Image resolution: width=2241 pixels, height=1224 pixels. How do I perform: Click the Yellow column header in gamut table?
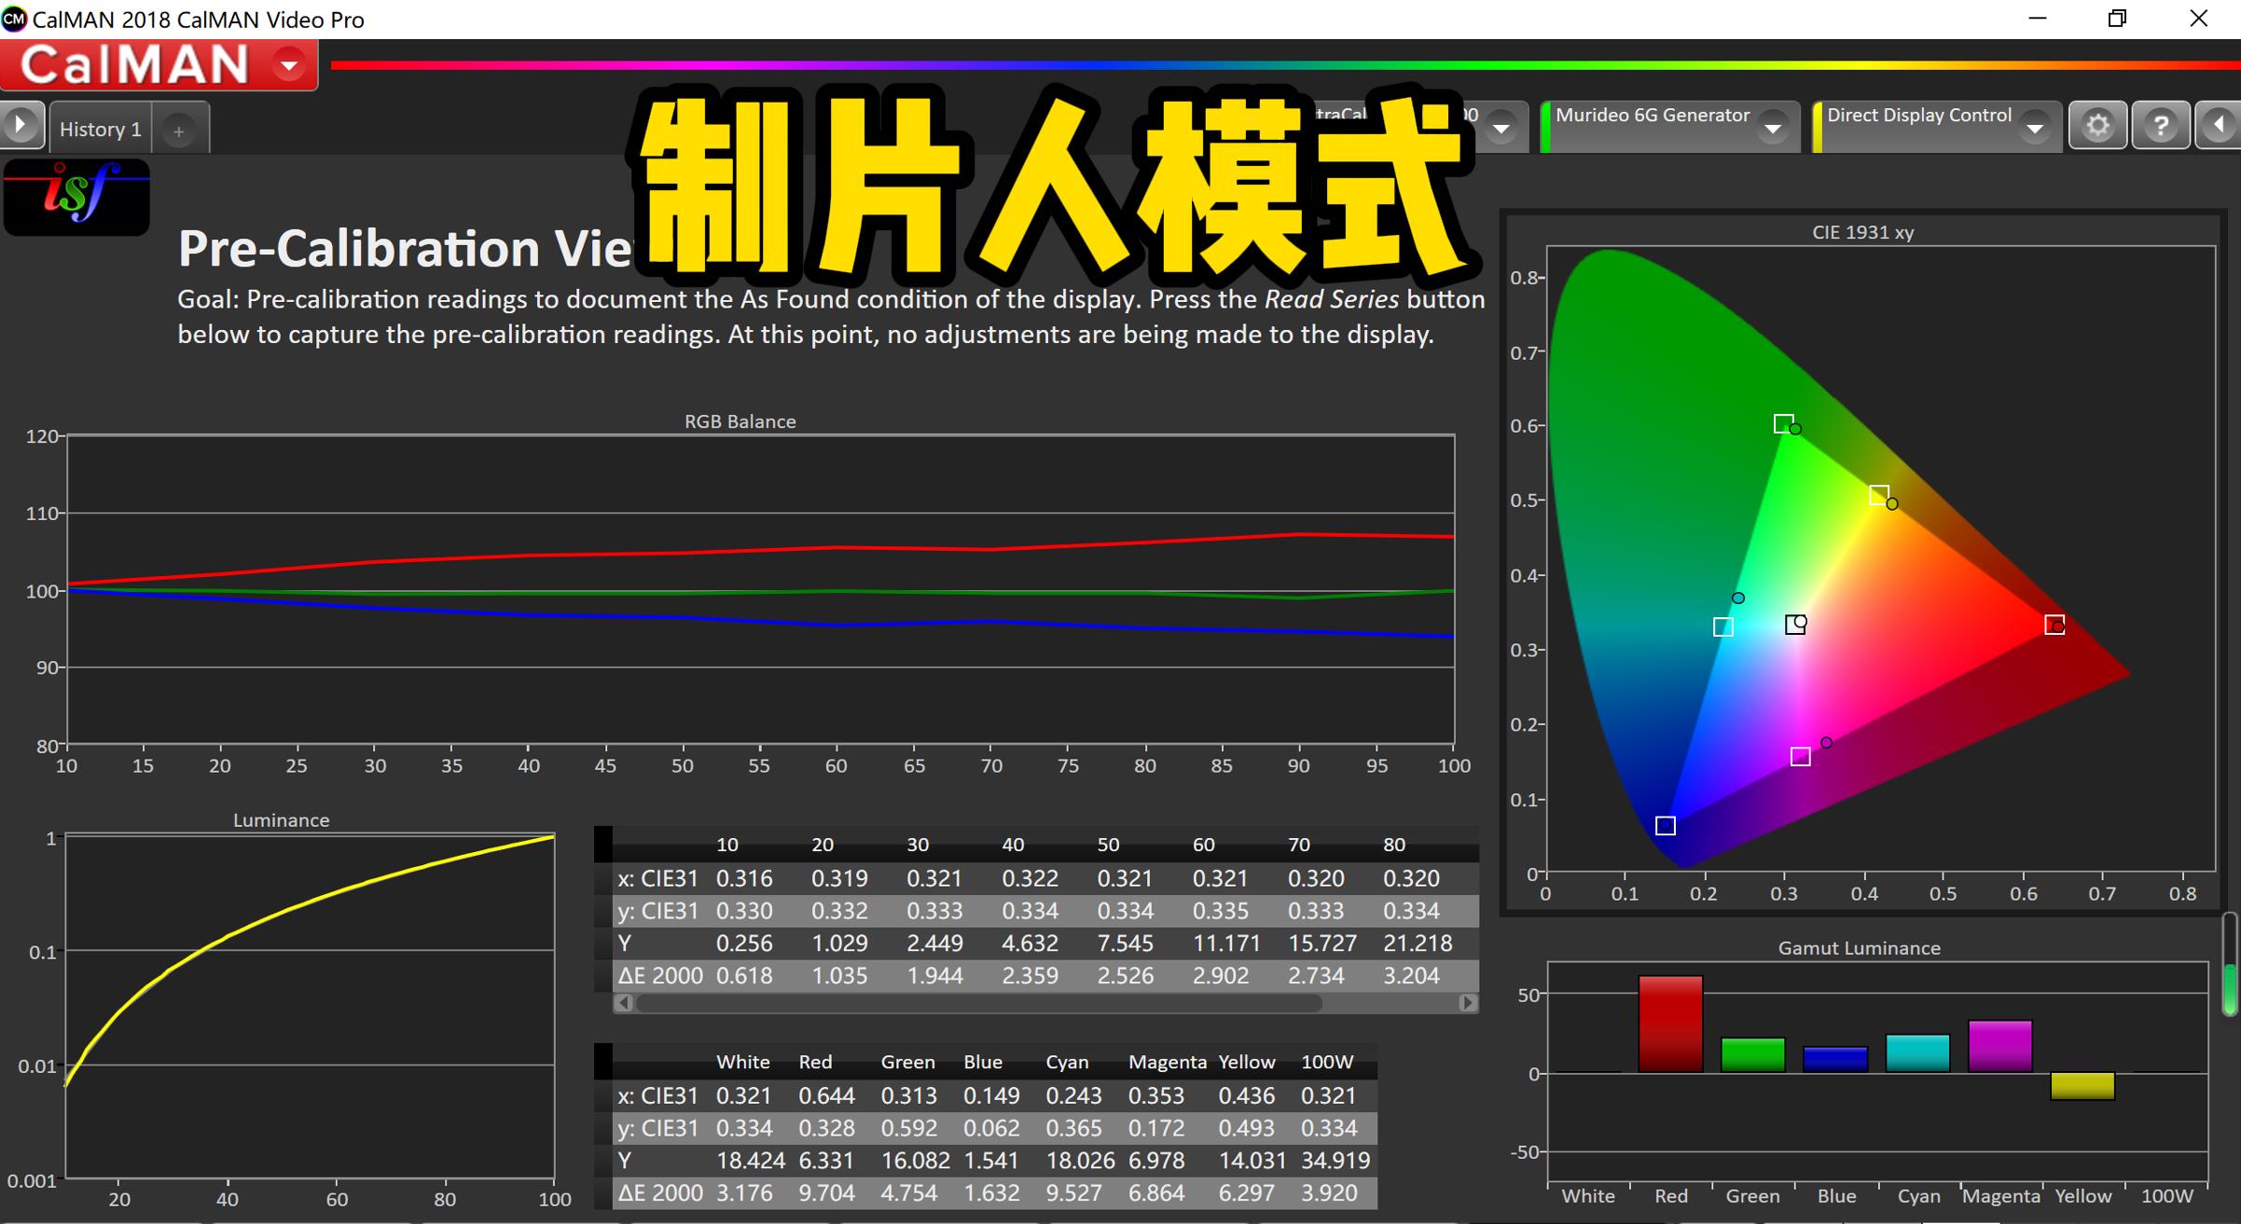pyautogui.click(x=1246, y=1062)
